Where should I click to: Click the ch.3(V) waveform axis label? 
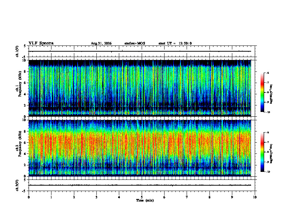pos(17,185)
